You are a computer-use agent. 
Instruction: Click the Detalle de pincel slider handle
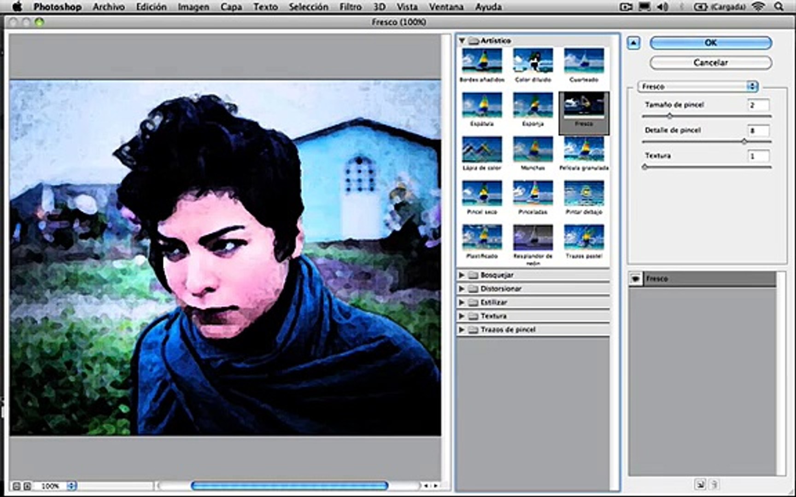coord(744,142)
